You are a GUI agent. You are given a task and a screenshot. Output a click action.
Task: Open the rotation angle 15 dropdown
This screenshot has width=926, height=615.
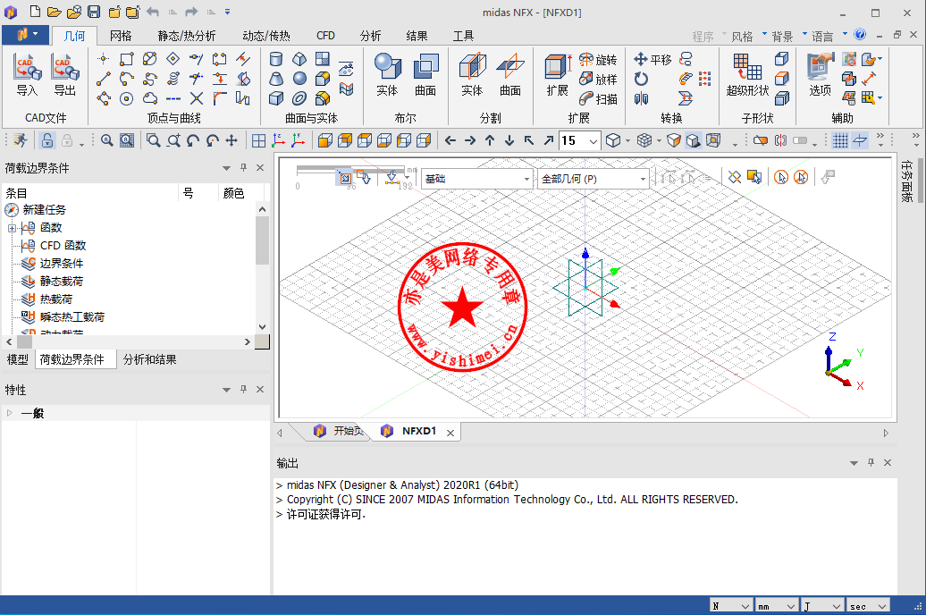[593, 141]
